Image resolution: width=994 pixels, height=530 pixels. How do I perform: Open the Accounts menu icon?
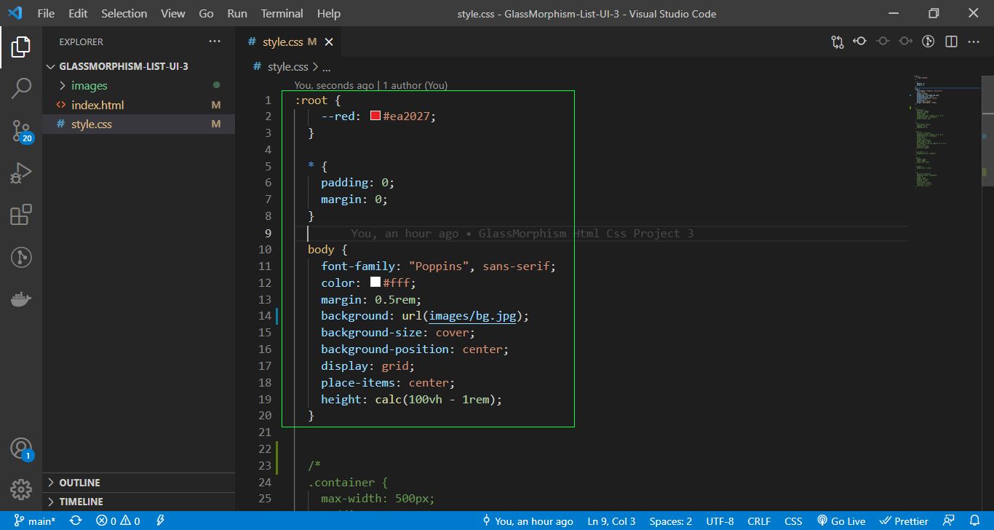tap(21, 448)
